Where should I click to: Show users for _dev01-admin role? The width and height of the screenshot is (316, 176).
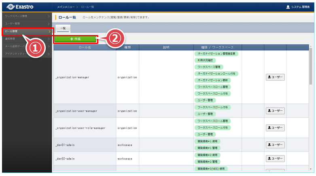coord(275,145)
